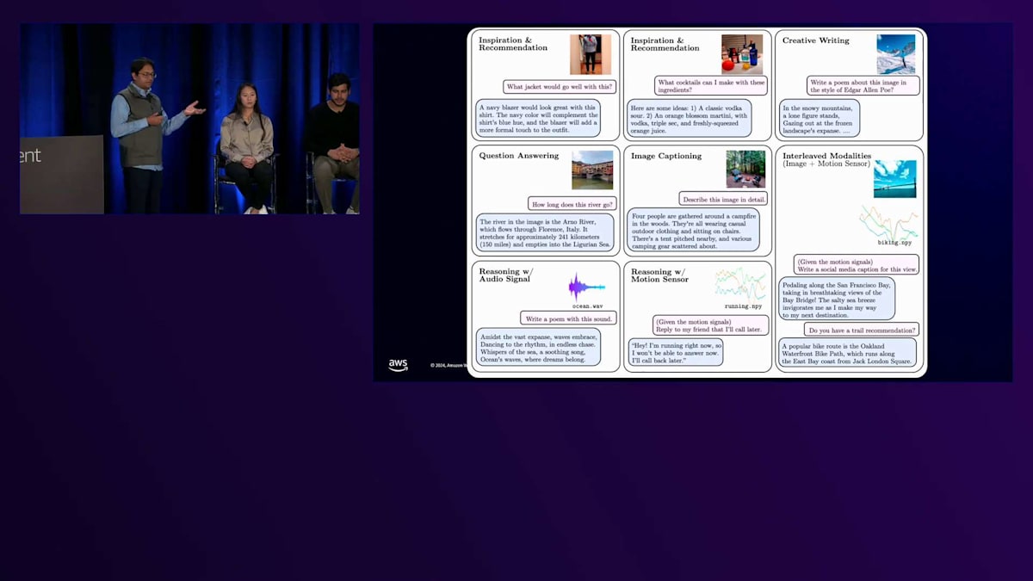The width and height of the screenshot is (1033, 581).
Task: Select the 'ocean.wav' file label
Action: pos(588,306)
